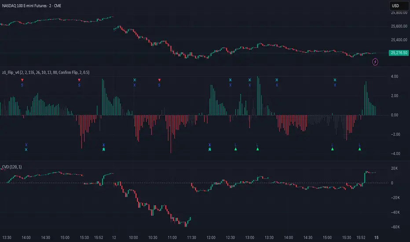Click the 15 date label on time axis
The height and width of the screenshot is (242, 410).
376,238
